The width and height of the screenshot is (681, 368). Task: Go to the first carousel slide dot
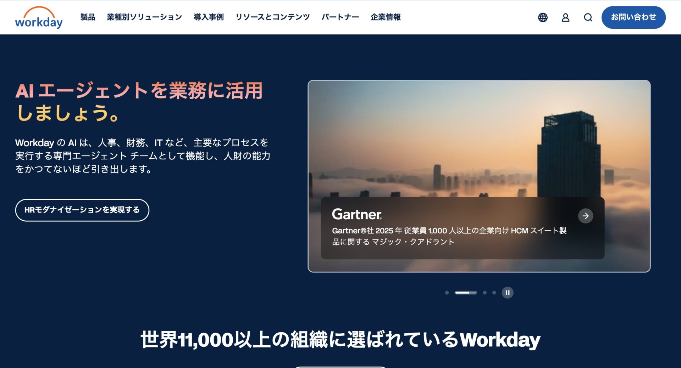[x=447, y=293]
